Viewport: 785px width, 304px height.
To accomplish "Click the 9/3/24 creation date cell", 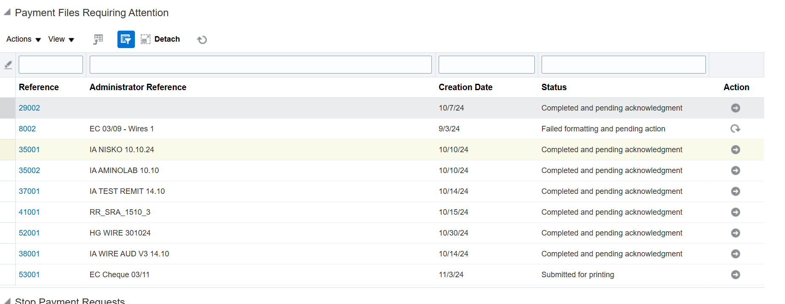I will (449, 129).
